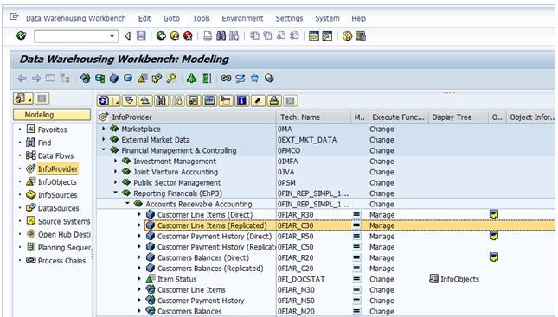Click Change in the Marketplace row
Viewport: 558px width, 317px height.
click(x=382, y=130)
